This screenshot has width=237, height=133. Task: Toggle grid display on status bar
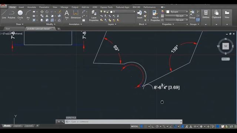141,126
